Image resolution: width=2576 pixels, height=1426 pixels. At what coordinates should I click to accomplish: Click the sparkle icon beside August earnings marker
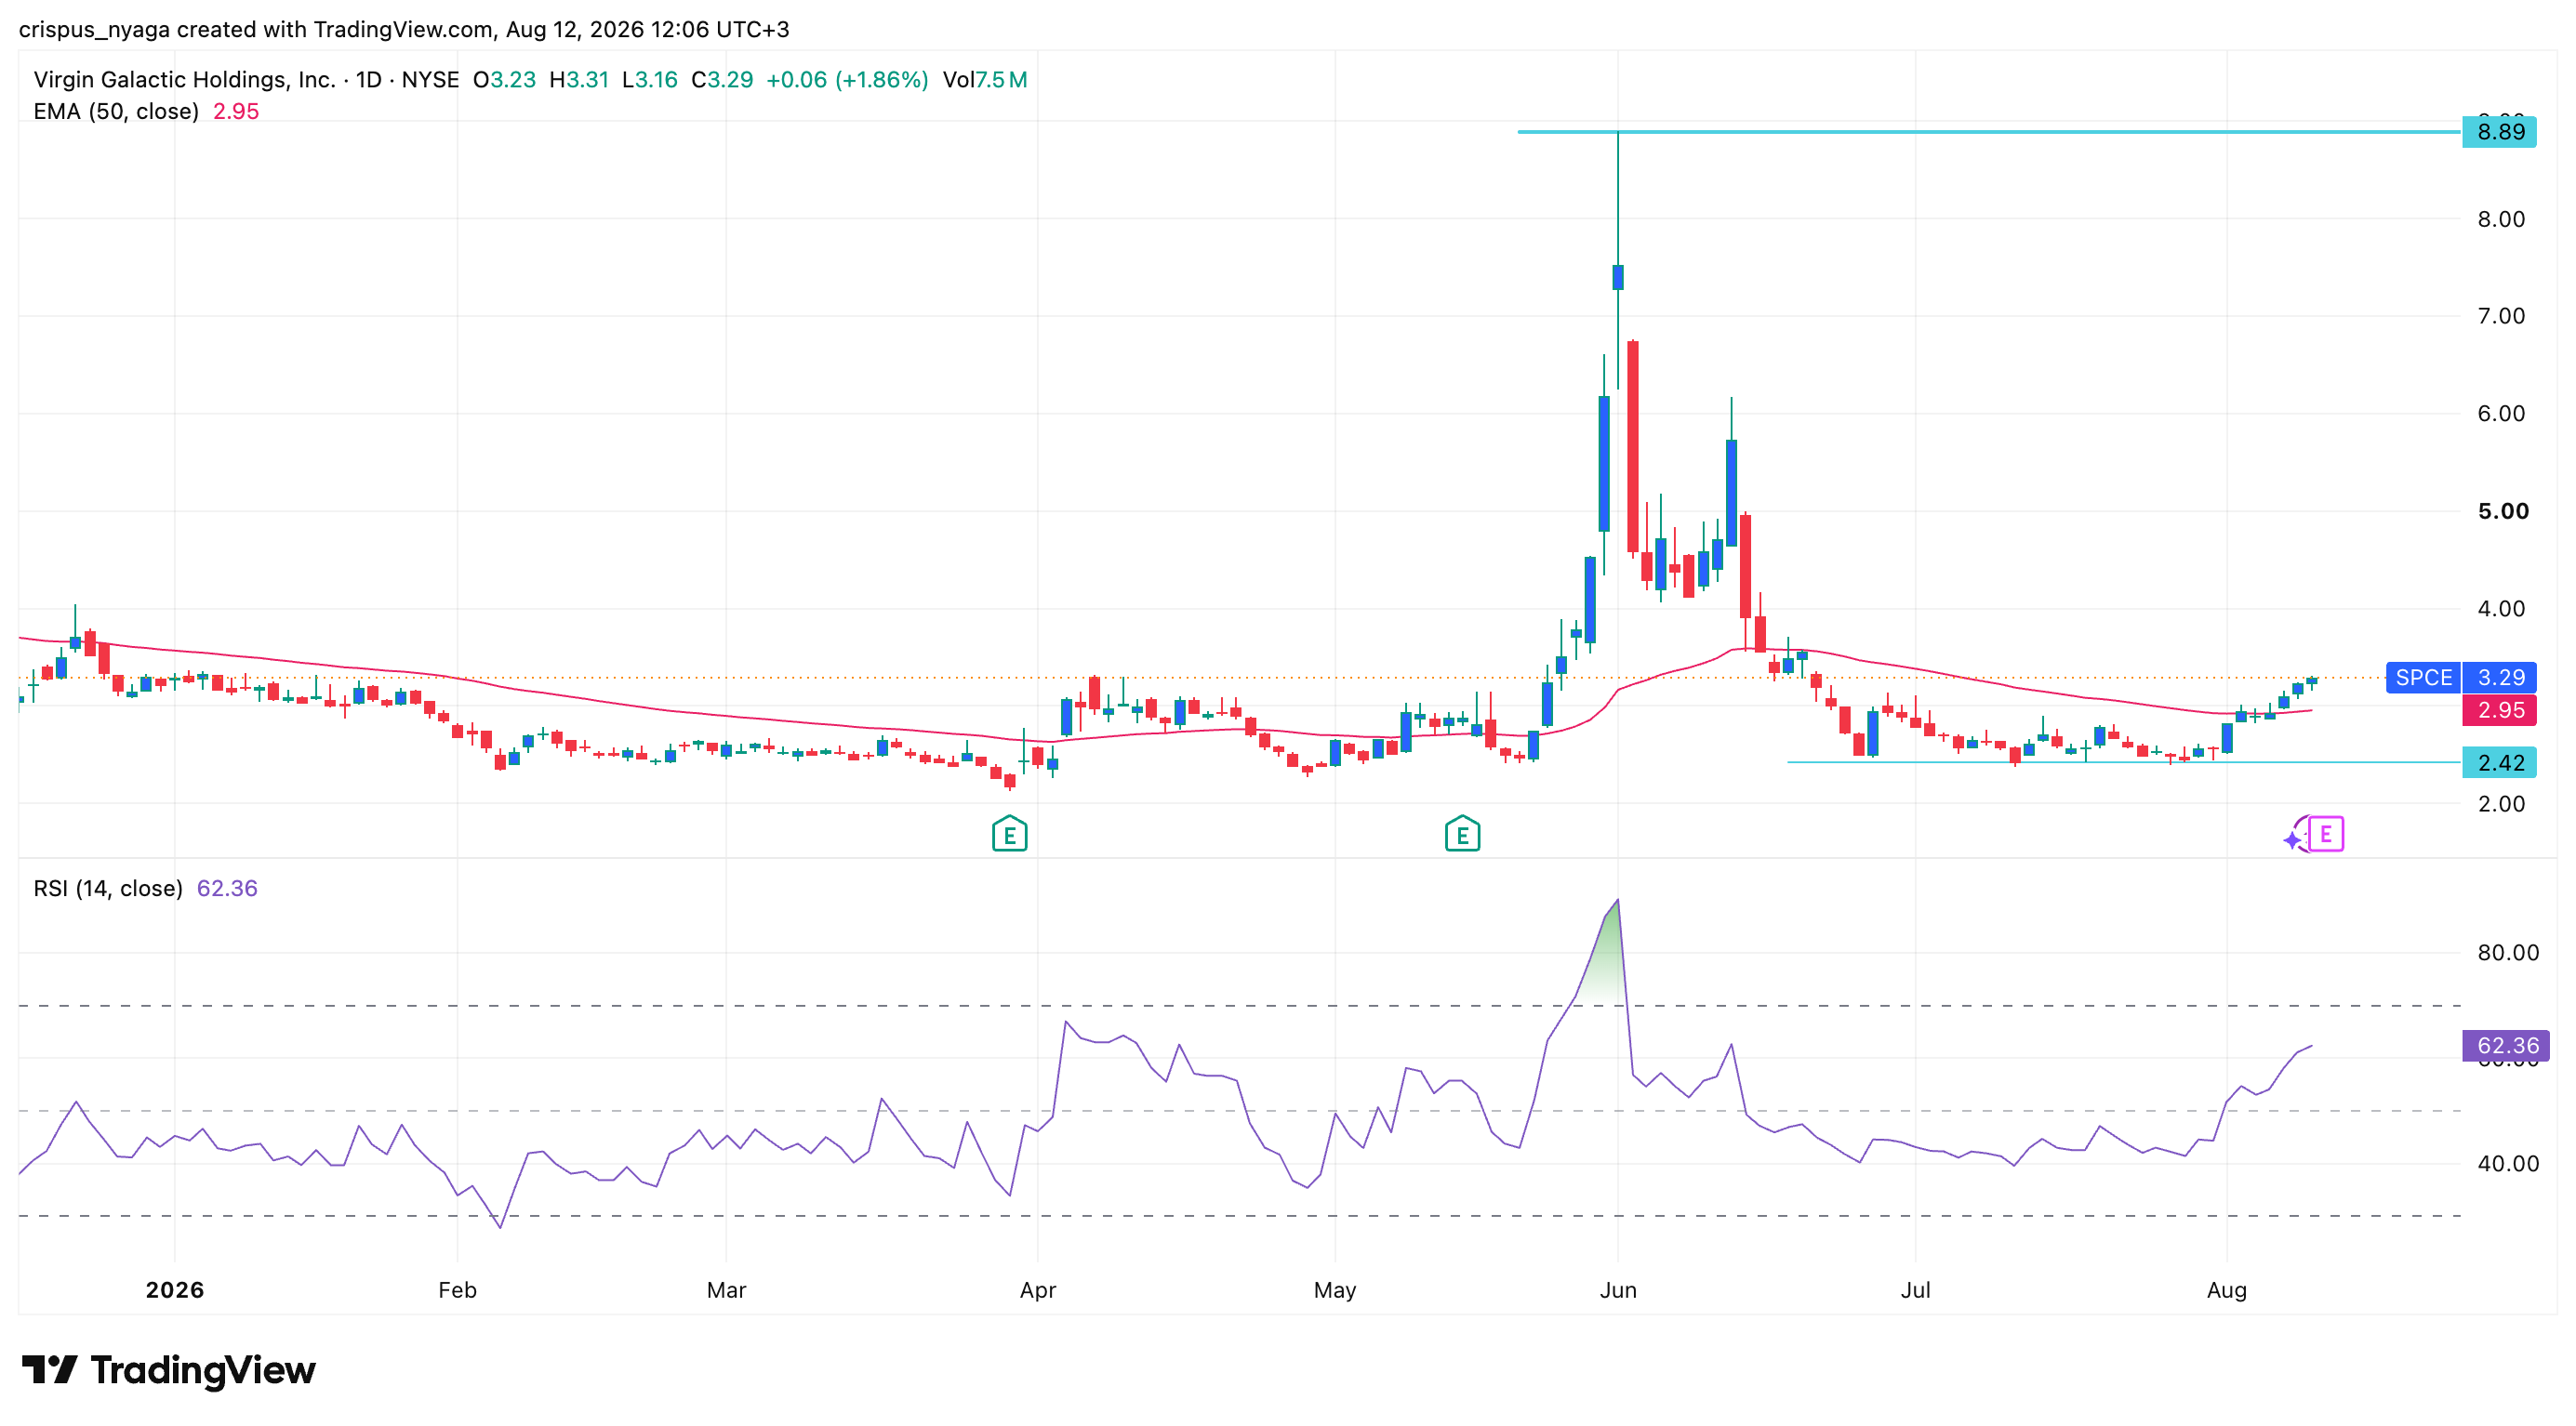tap(2293, 839)
